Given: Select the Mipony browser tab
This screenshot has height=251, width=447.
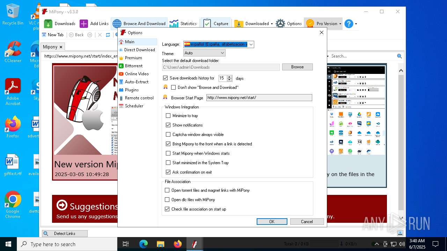Looking at the screenshot, I should tap(50, 47).
